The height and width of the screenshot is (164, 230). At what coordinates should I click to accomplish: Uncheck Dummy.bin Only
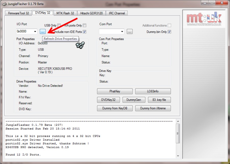coord(169,32)
